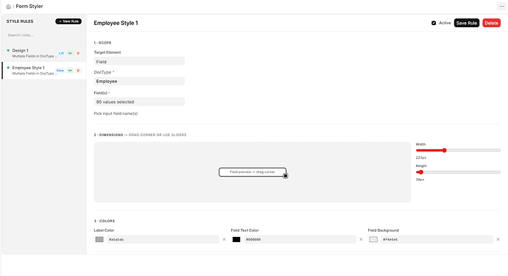Focus the Search rules input

point(44,35)
